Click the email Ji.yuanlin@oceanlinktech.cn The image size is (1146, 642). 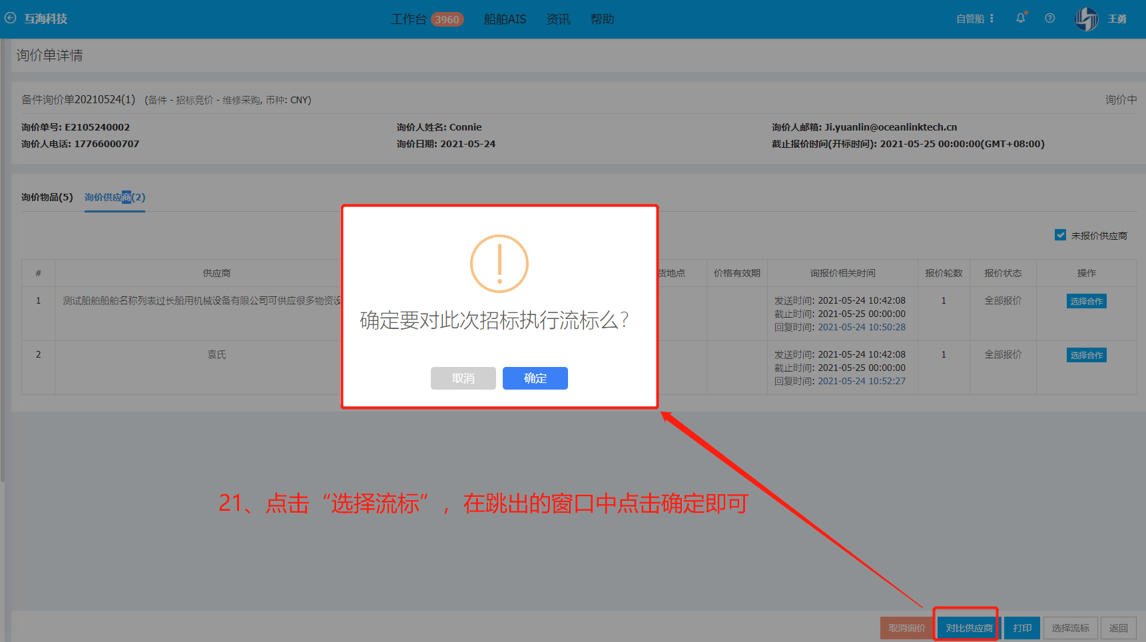click(x=891, y=127)
